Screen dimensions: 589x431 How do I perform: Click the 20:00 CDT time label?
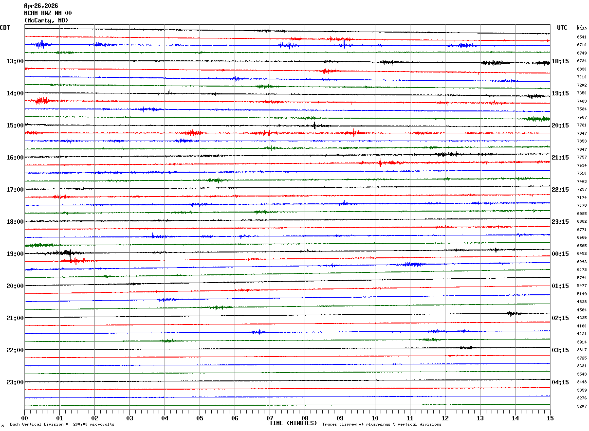click(15, 286)
